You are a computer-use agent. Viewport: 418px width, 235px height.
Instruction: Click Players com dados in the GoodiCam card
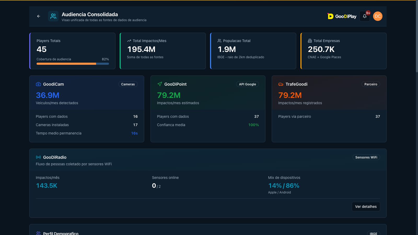[x=52, y=116]
